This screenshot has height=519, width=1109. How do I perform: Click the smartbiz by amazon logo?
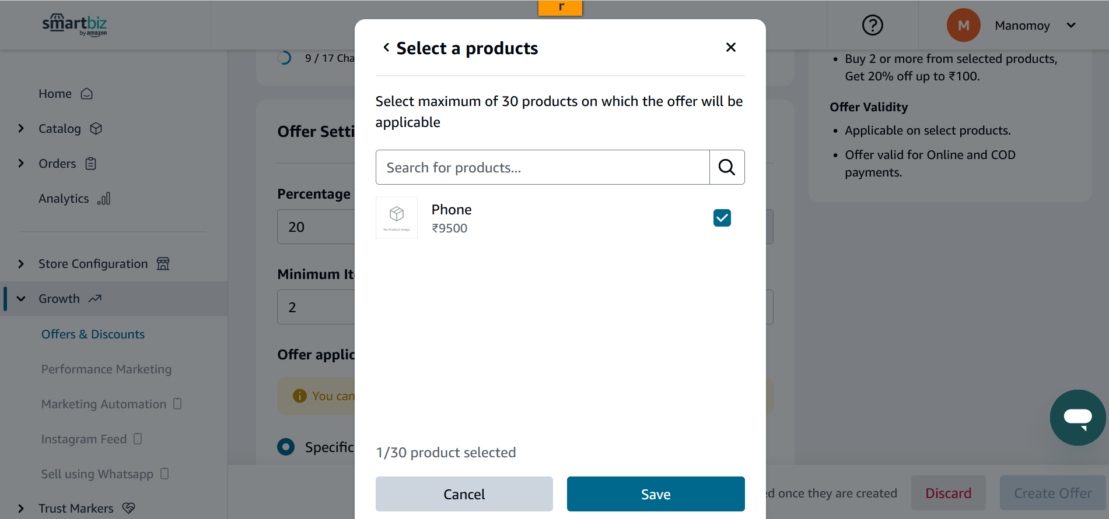75,24
